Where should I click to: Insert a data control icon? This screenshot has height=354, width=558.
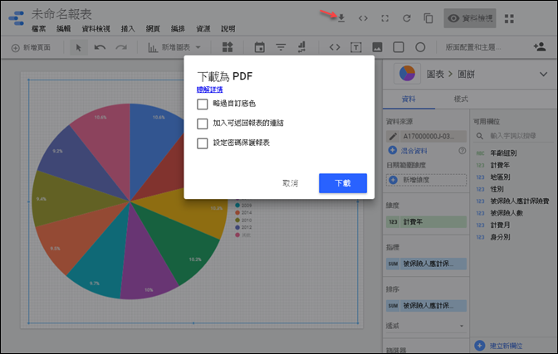click(x=301, y=47)
